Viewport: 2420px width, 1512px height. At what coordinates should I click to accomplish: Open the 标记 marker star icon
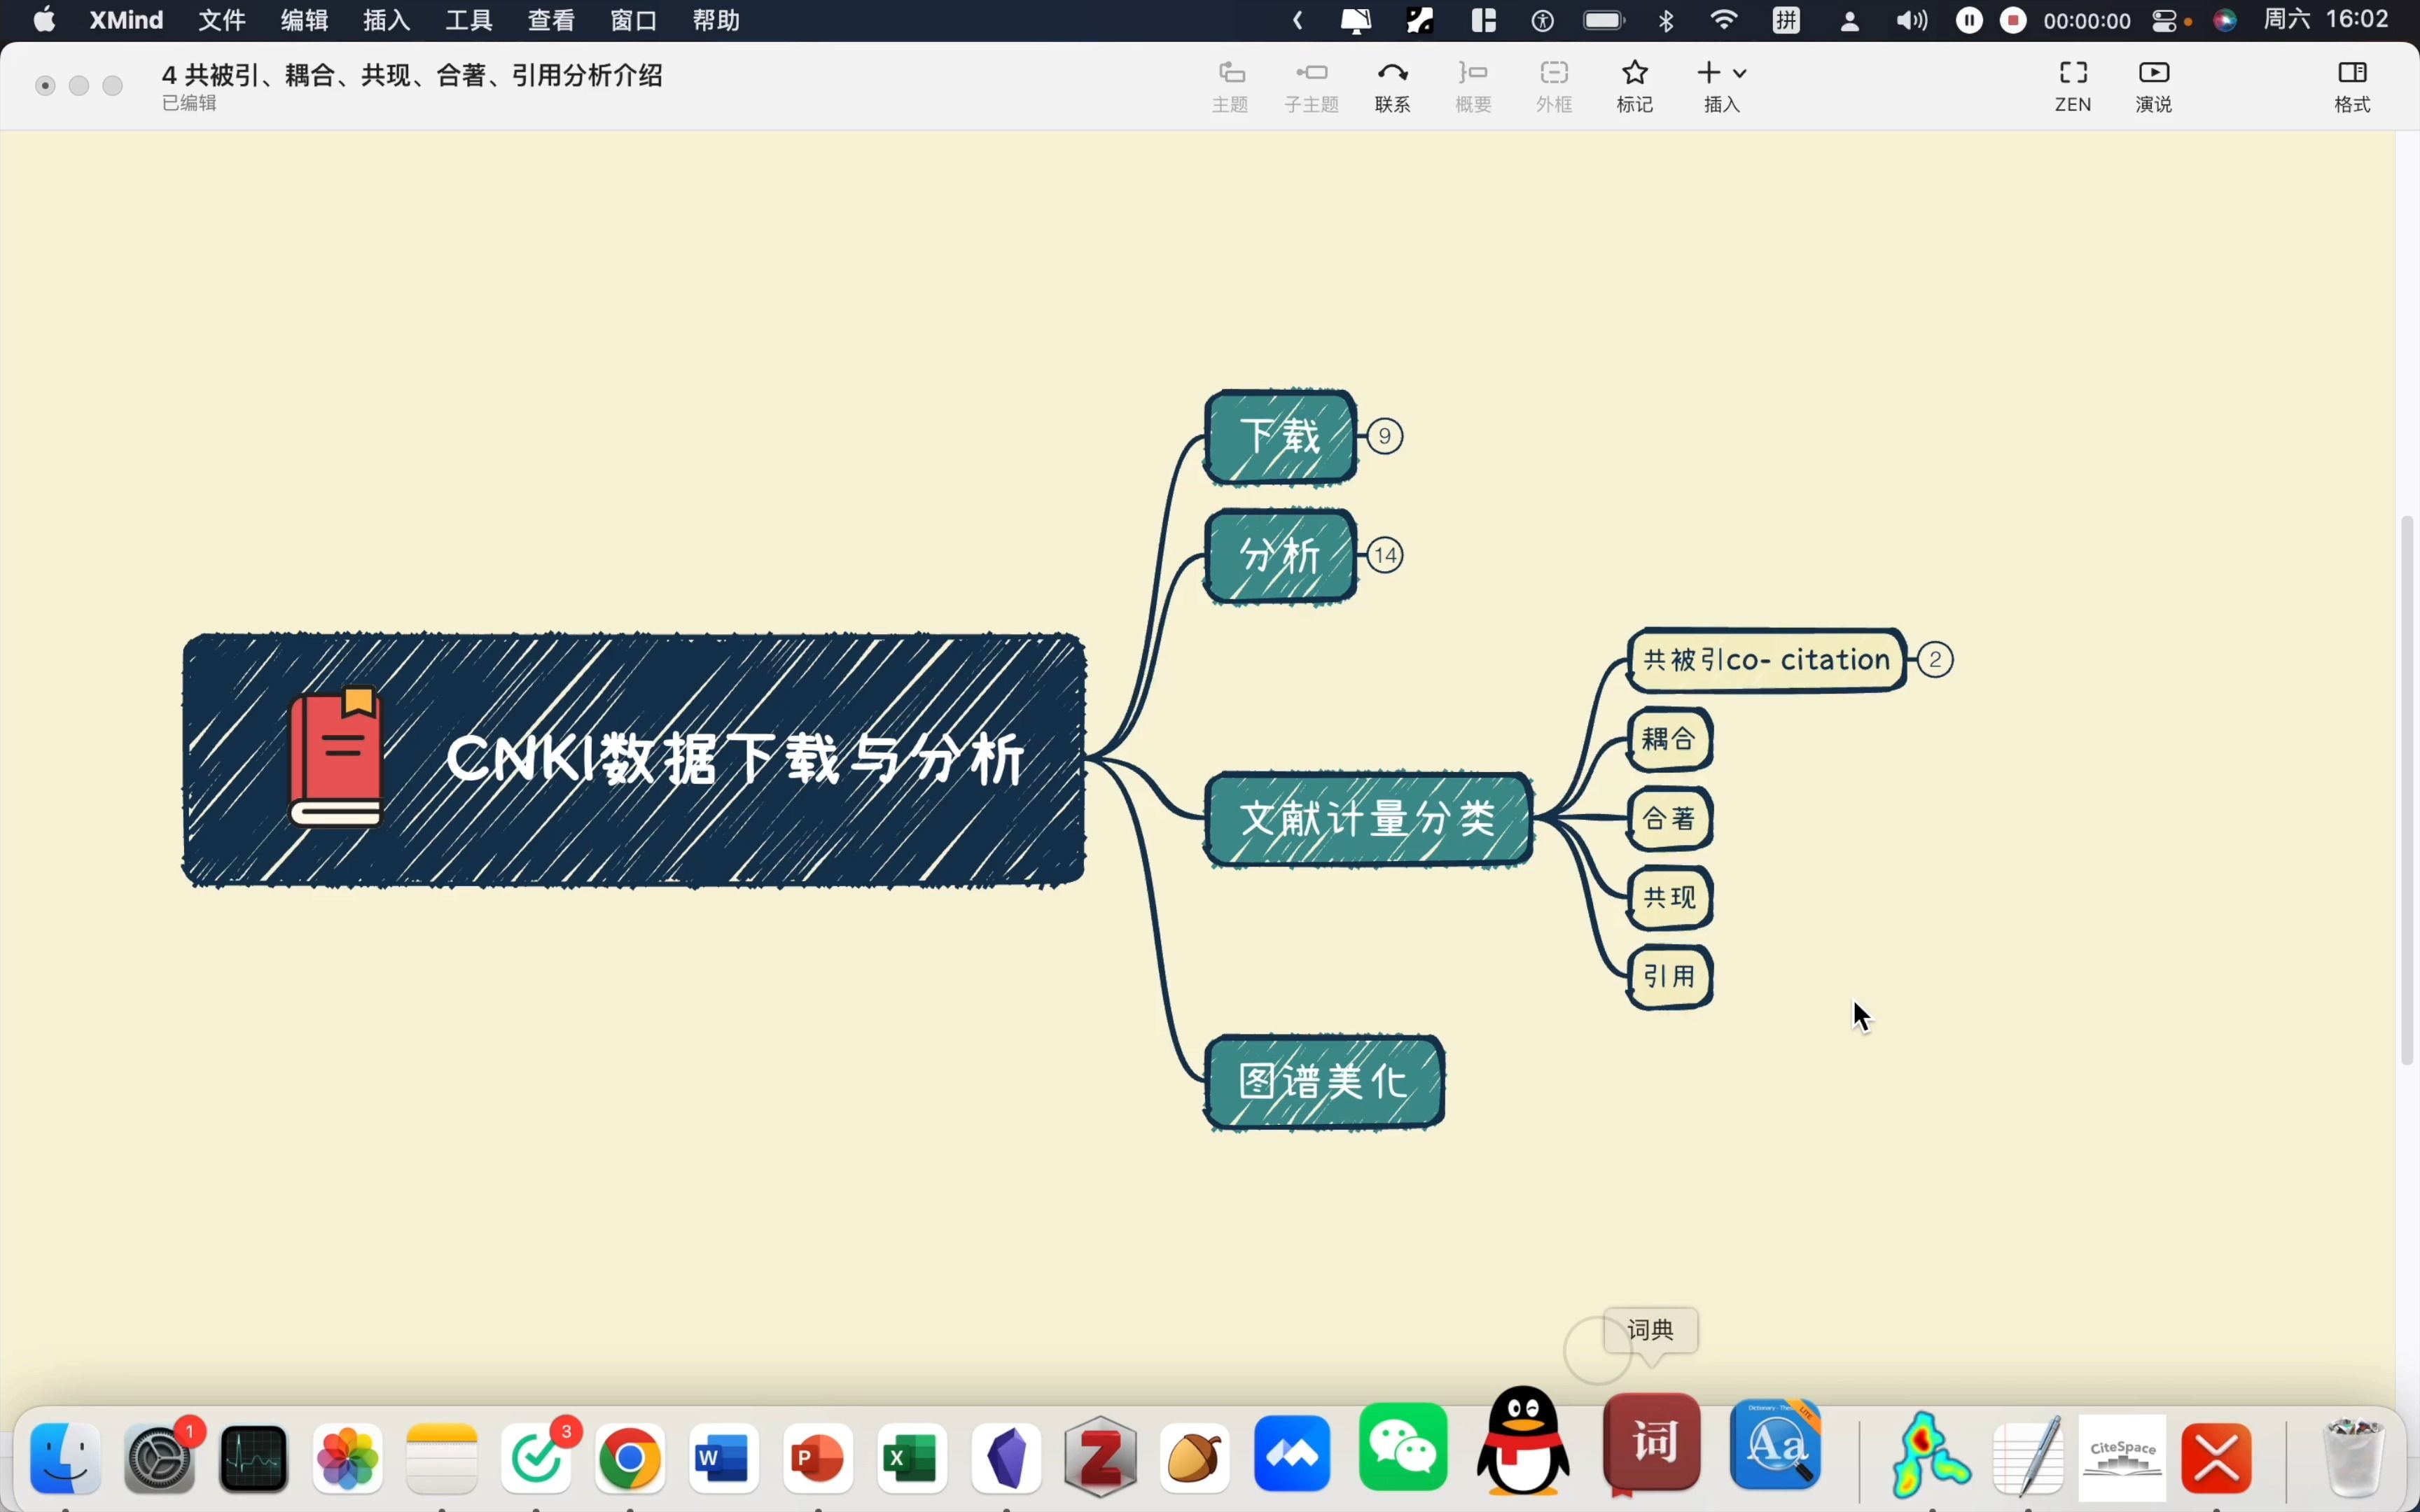pos(1635,86)
